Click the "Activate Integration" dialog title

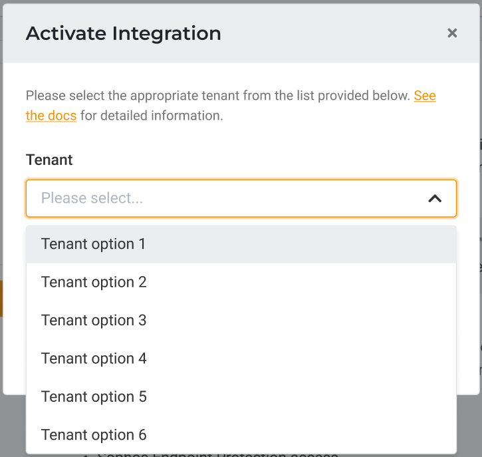point(124,33)
